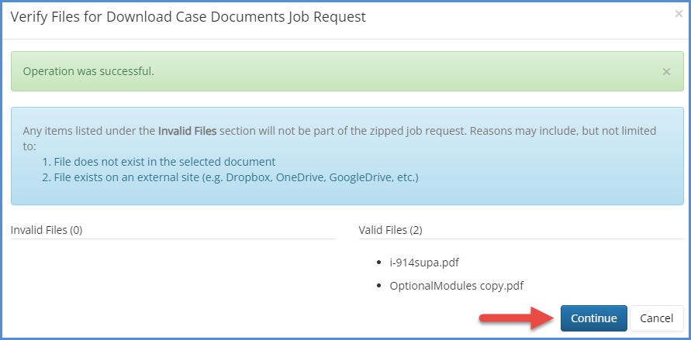The height and width of the screenshot is (340, 691).
Task: Select the OptionalModules copy.pdf file entry
Action: 456,286
